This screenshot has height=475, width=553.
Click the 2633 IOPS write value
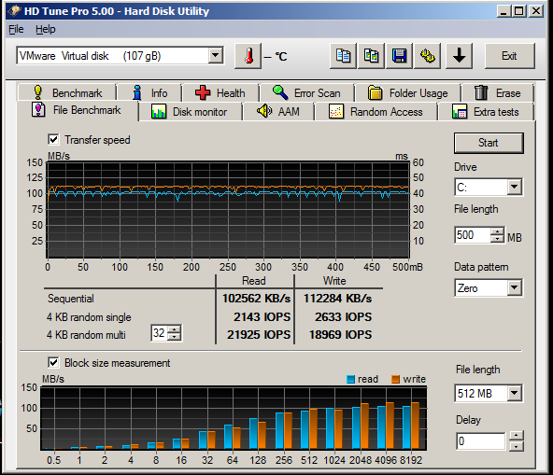pyautogui.click(x=344, y=316)
